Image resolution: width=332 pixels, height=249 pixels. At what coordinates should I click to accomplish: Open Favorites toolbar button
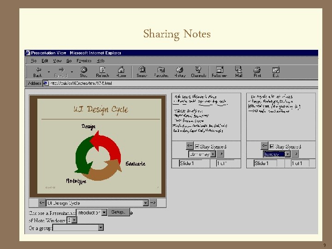click(161, 72)
